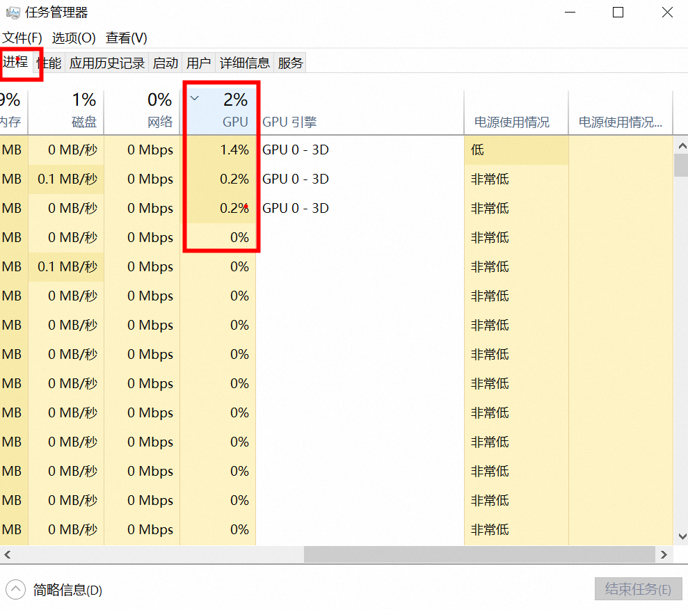
Task: Click the GPU column sort arrow
Action: click(194, 98)
